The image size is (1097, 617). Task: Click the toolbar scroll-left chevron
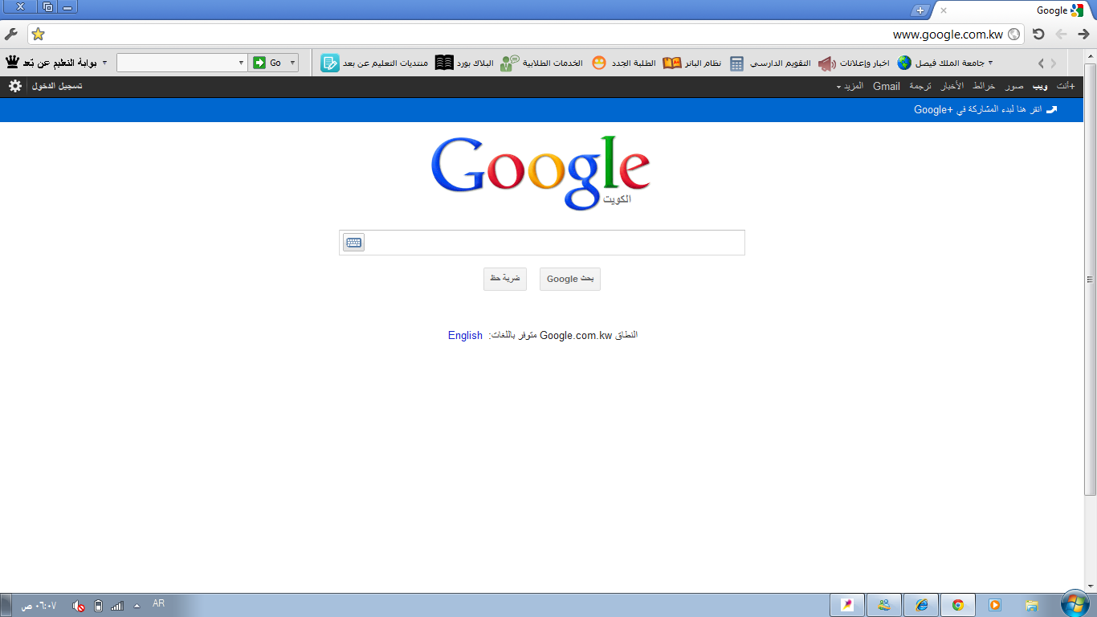click(1042, 63)
